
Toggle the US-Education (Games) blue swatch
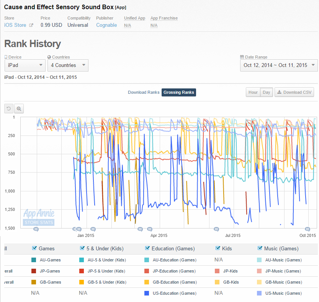point(147,293)
